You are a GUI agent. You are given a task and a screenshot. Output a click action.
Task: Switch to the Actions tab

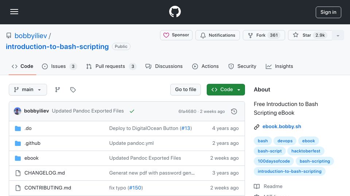pos(205,66)
